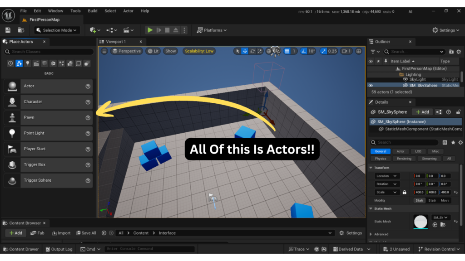Image resolution: width=465 pixels, height=261 pixels.
Task: Click the Scale X value field
Action: coord(419,192)
